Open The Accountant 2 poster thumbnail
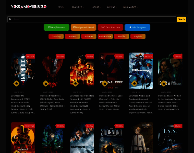The image size is (194, 153). [23, 71]
